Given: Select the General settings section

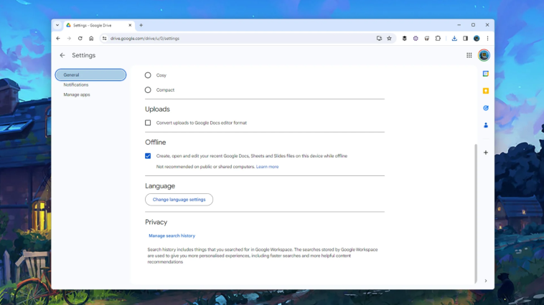Looking at the screenshot, I should (x=90, y=74).
